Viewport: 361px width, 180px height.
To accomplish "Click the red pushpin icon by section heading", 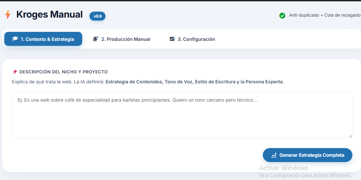I will coord(15,72).
